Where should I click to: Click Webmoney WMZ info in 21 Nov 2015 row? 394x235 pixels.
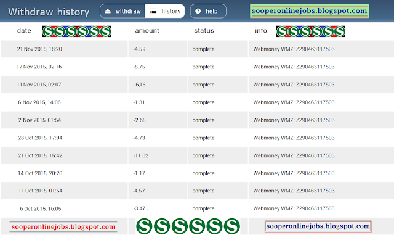[x=294, y=49]
